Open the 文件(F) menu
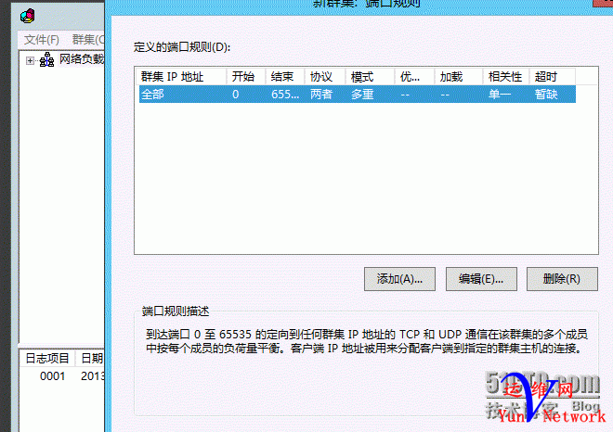 42,40
